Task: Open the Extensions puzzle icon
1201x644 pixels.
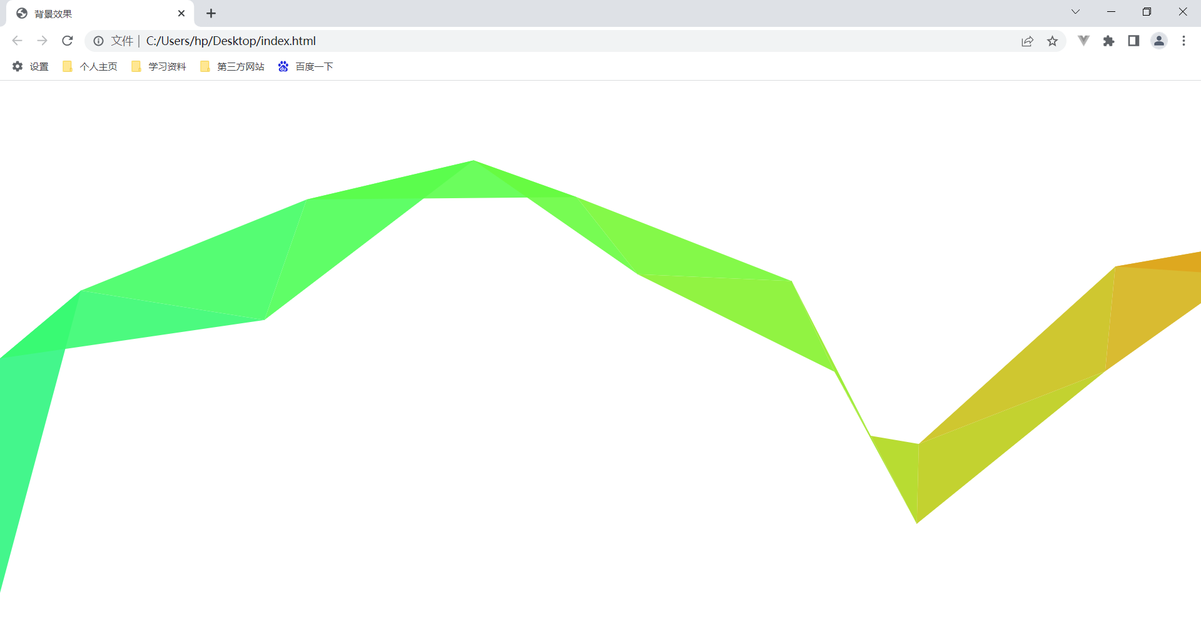Action: (x=1109, y=41)
